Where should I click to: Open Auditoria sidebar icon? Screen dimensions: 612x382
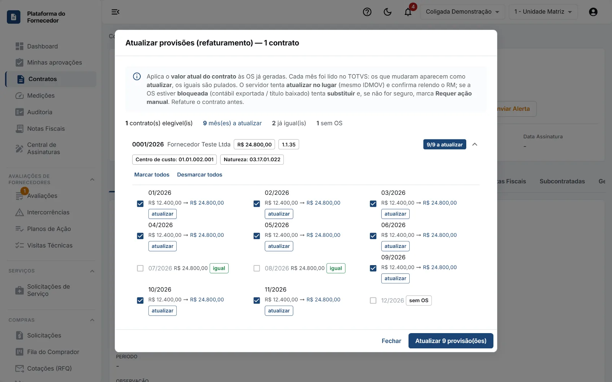[x=19, y=112]
